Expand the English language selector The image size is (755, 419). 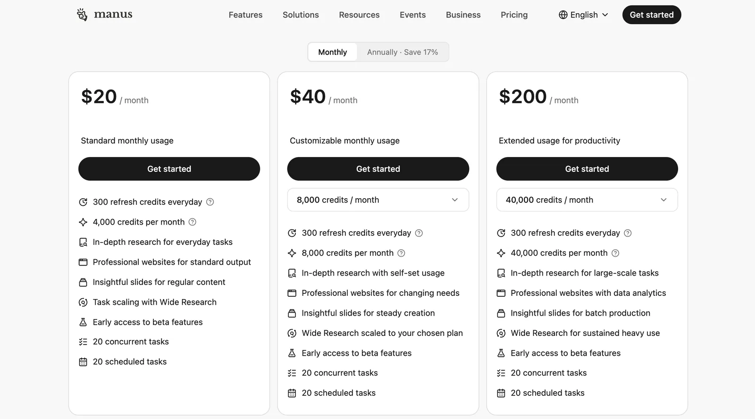tap(584, 15)
